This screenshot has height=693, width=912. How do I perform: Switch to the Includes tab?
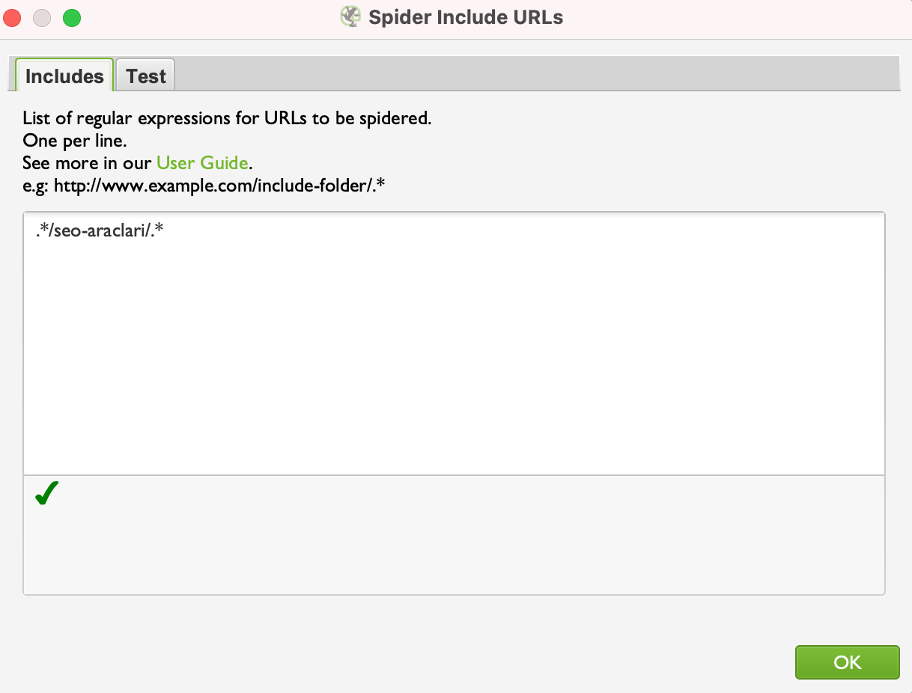(64, 76)
